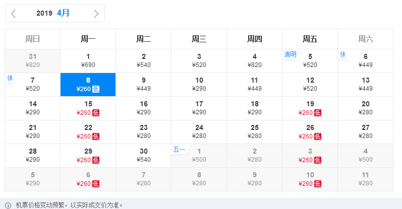402x209 pixels.
Task: Select April 16 priced ¥290
Action: [x=144, y=108]
